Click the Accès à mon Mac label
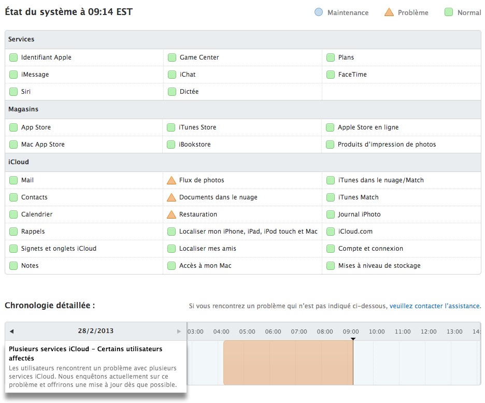This screenshot has height=403, width=485. pos(205,265)
